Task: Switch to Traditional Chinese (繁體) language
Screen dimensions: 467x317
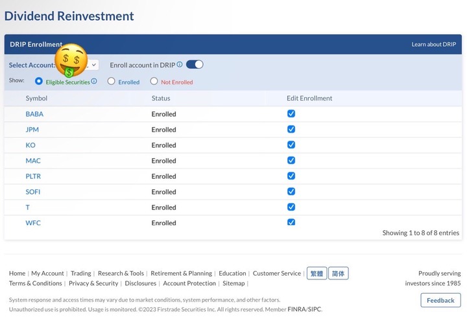Action: click(317, 274)
